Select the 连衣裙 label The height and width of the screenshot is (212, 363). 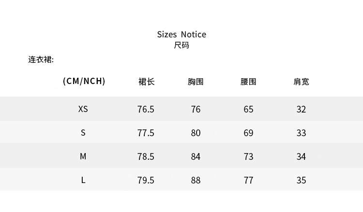click(40, 60)
